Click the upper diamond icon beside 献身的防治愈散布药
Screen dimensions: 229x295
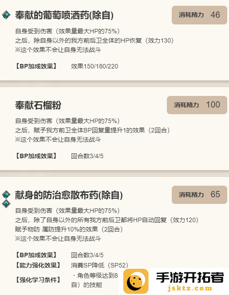6,194
